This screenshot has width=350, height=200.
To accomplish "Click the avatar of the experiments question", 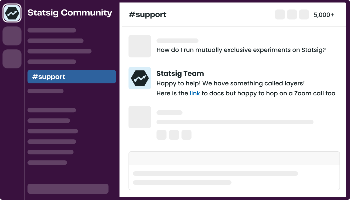I will click(140, 46).
